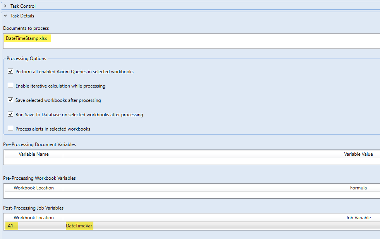Expand the Task Control section chevron

tap(5, 6)
